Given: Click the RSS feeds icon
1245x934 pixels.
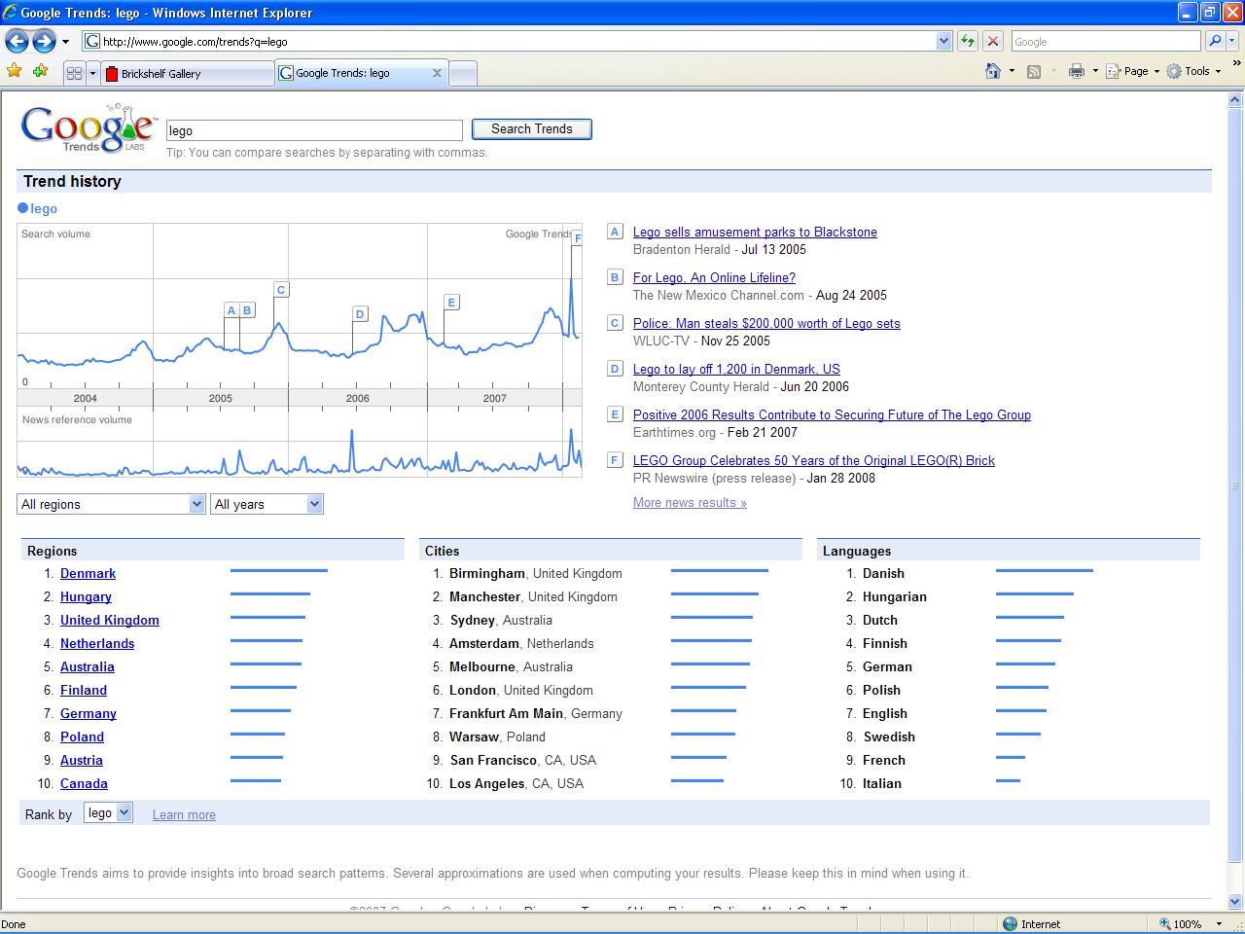Looking at the screenshot, I should point(1034,71).
